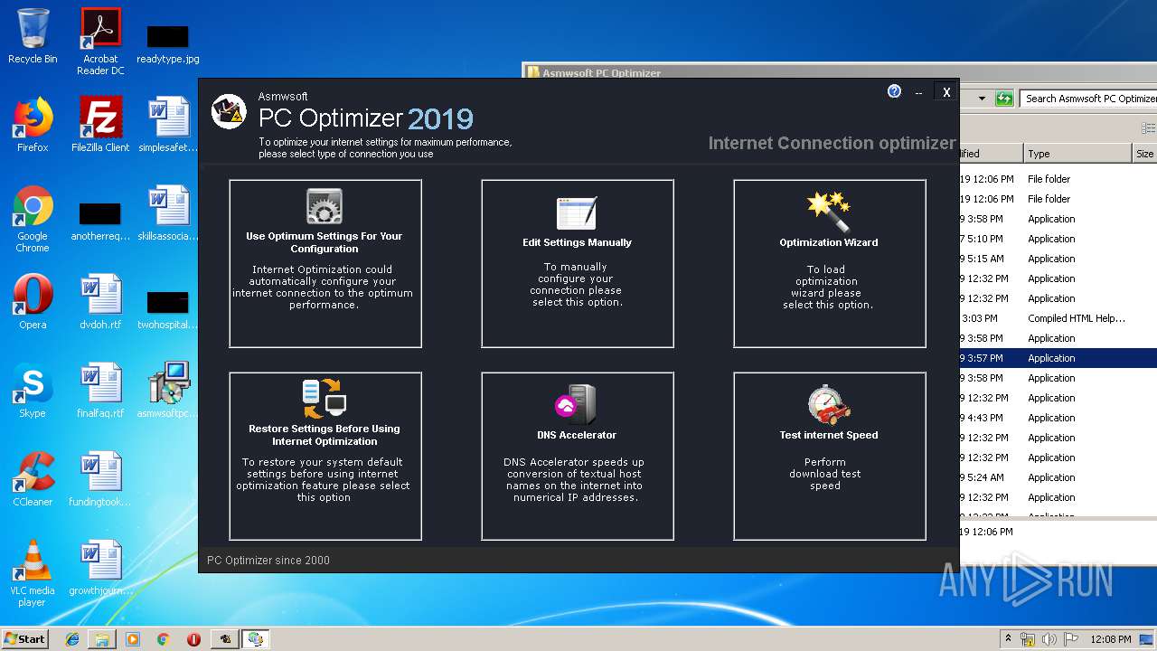1157x651 pixels.
Task: Launch Internet Explorer from the taskbar
Action: tap(72, 639)
